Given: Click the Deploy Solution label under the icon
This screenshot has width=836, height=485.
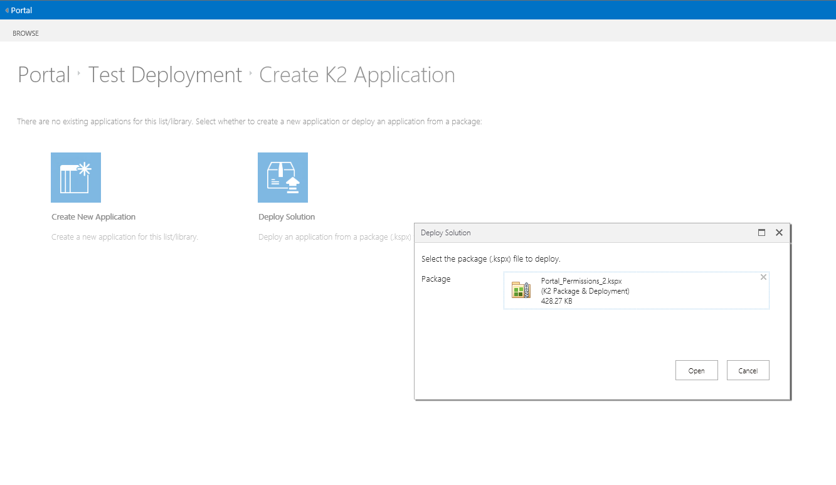Looking at the screenshot, I should tap(287, 217).
